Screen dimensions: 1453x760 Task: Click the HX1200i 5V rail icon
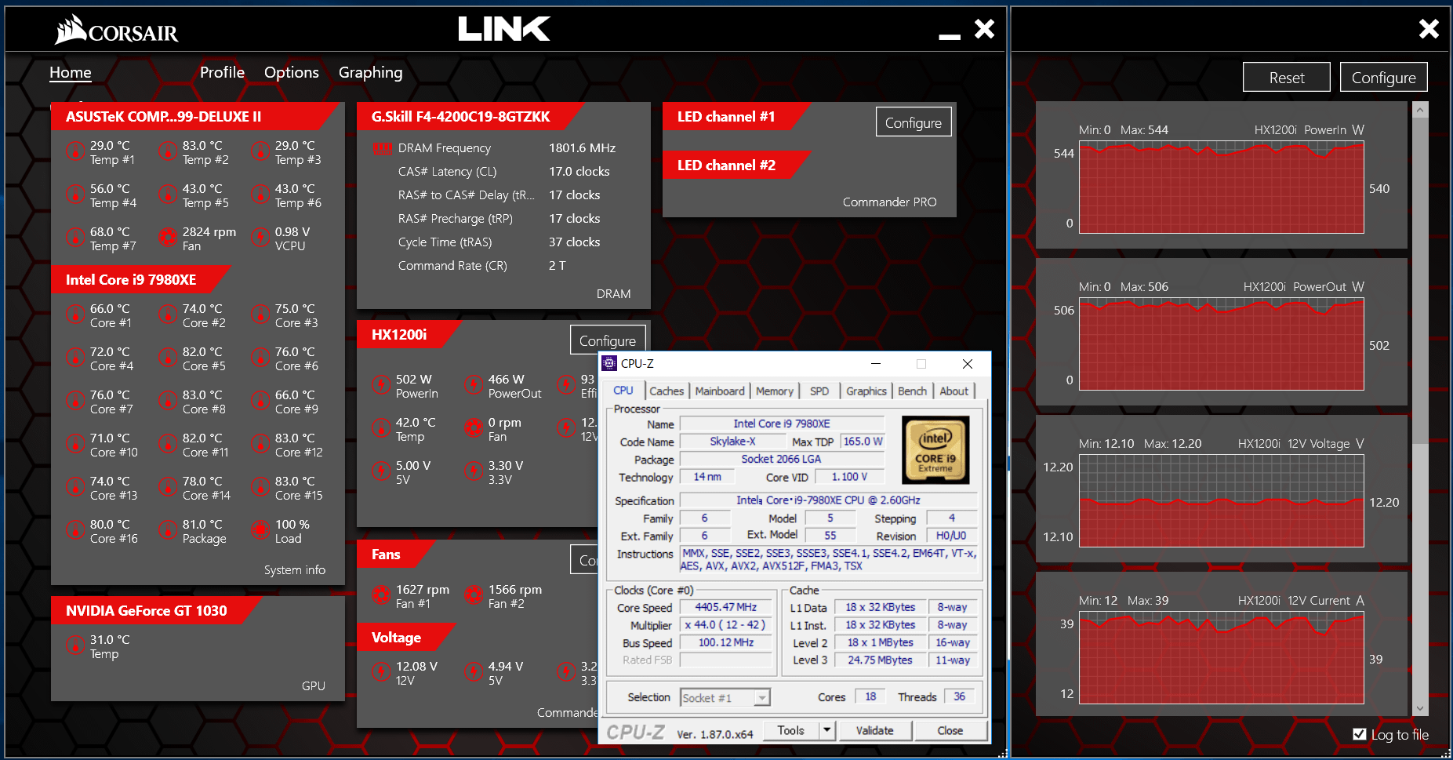[x=380, y=471]
